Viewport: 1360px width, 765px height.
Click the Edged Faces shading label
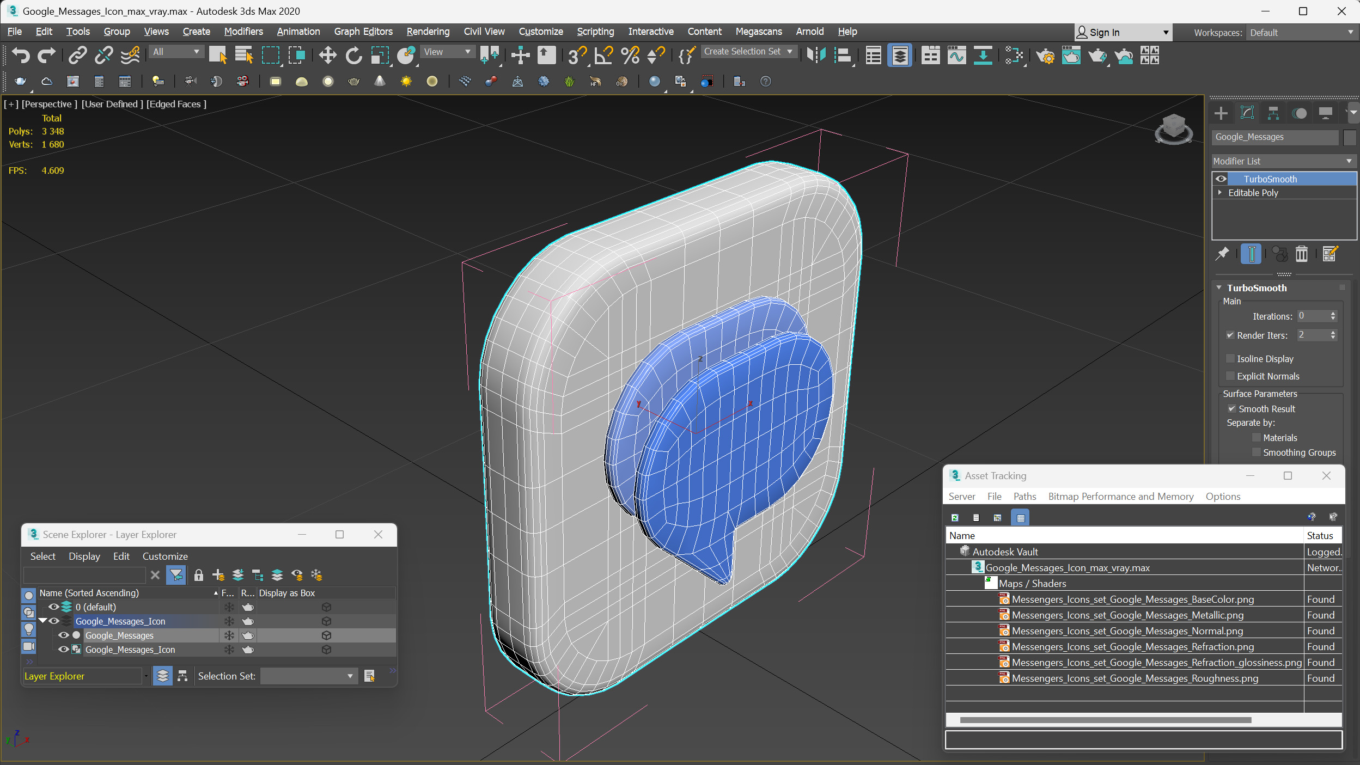tap(176, 104)
